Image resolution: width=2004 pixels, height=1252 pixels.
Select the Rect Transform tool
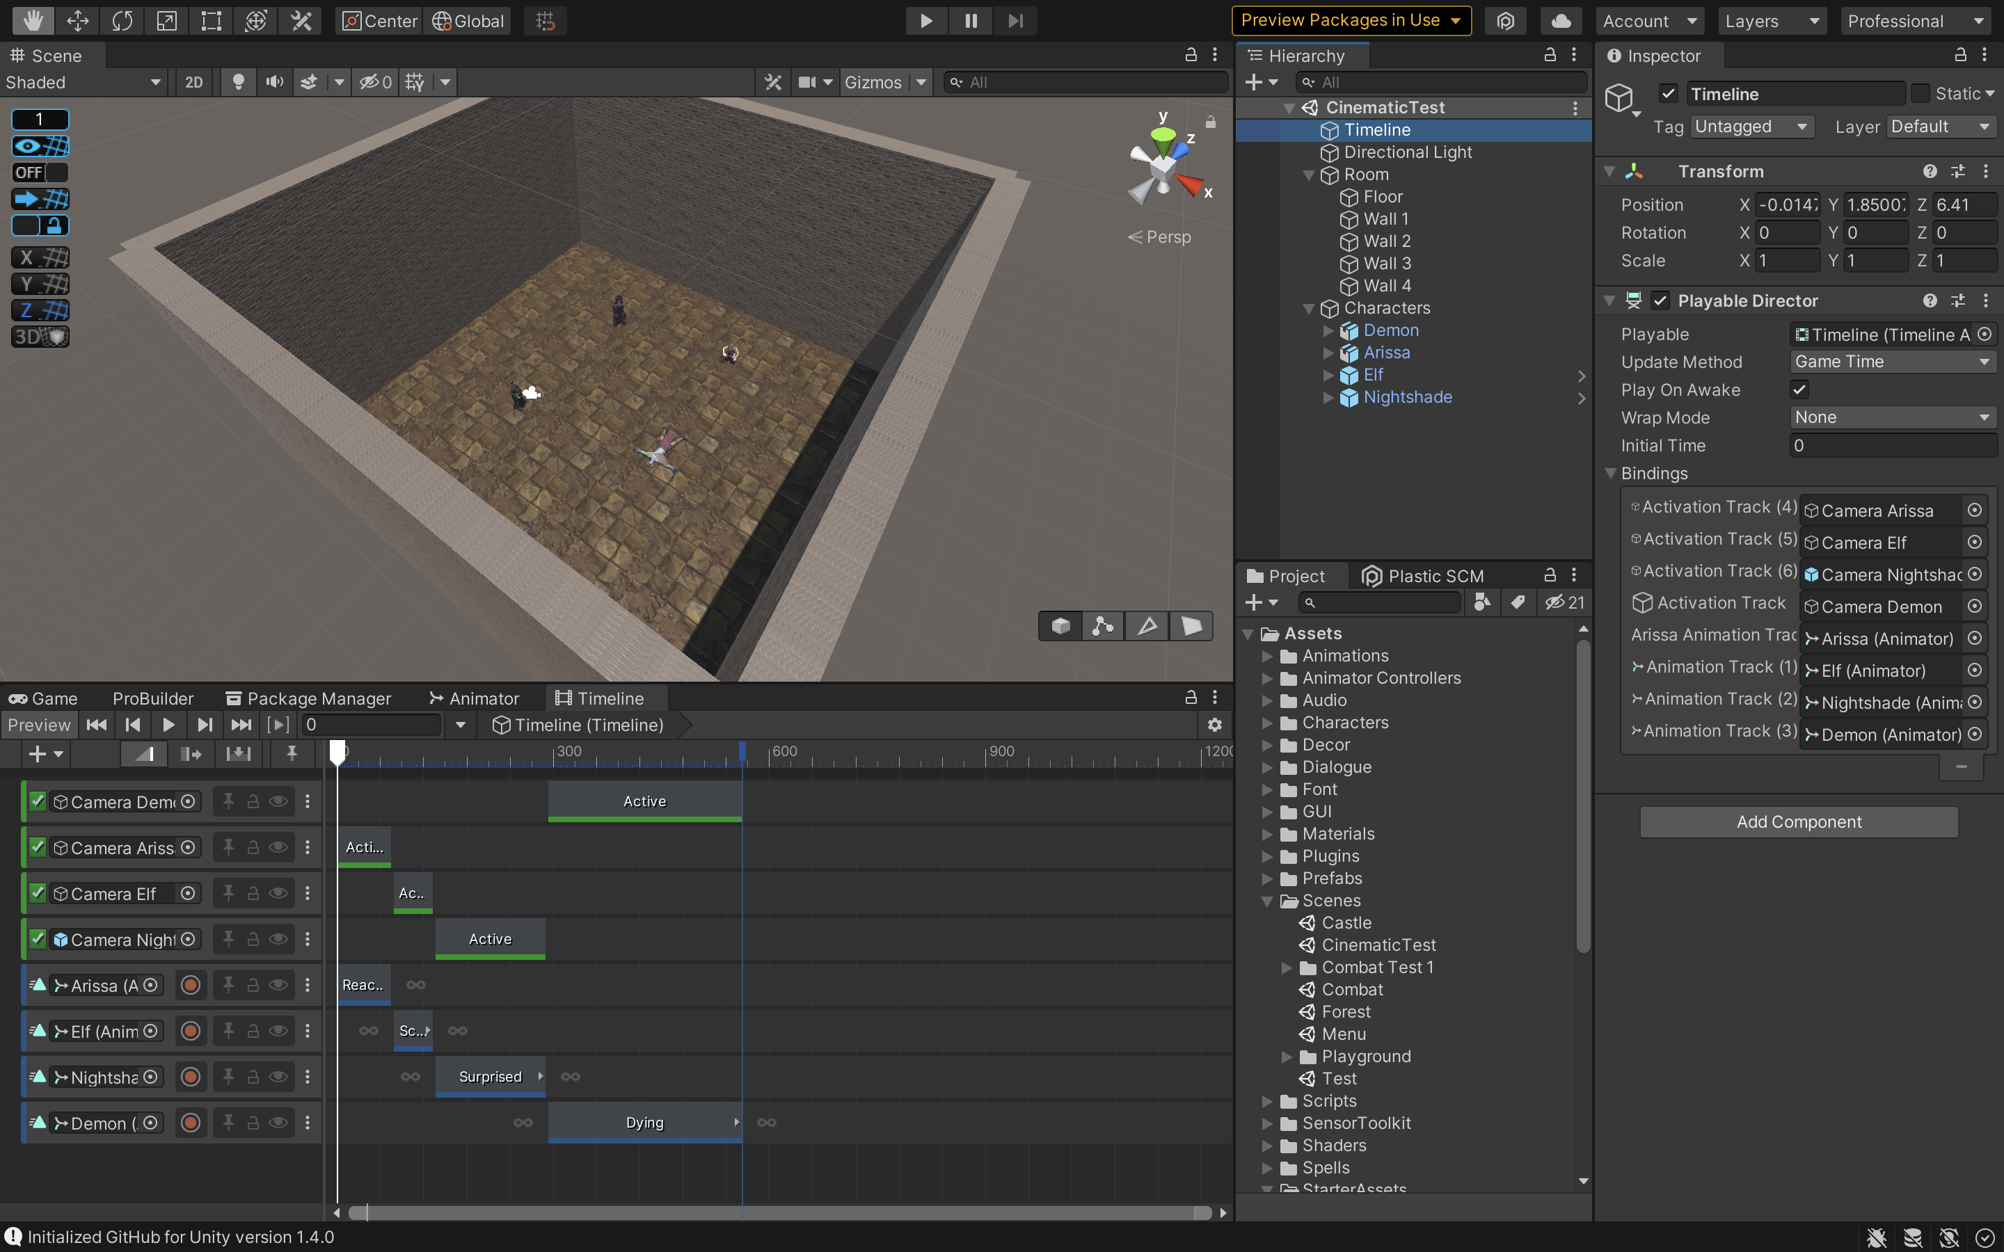[x=211, y=21]
